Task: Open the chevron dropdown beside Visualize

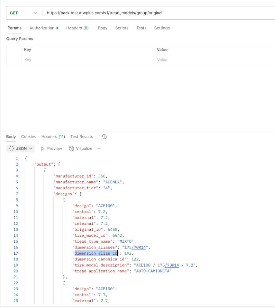Action: coord(99,149)
